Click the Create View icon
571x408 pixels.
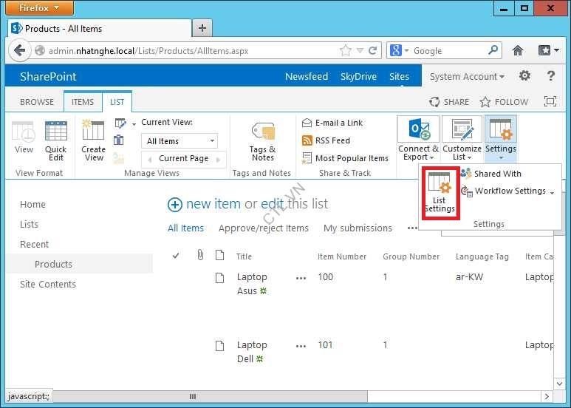[x=94, y=132]
